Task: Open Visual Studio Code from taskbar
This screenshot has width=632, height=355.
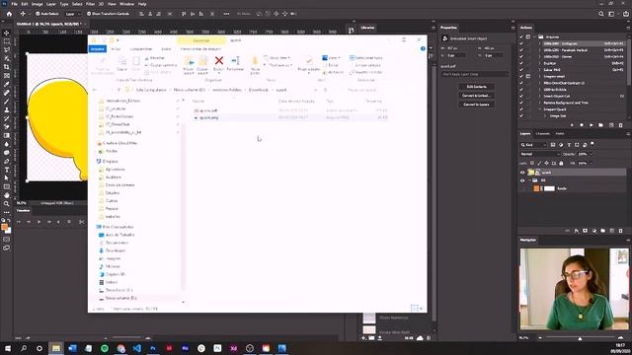Action: click(136, 348)
